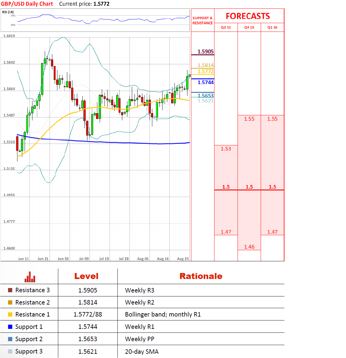This screenshot has width=346, height=358.
Task: Click the Q3 15 forecast high 1.53
Action: [x=226, y=149]
